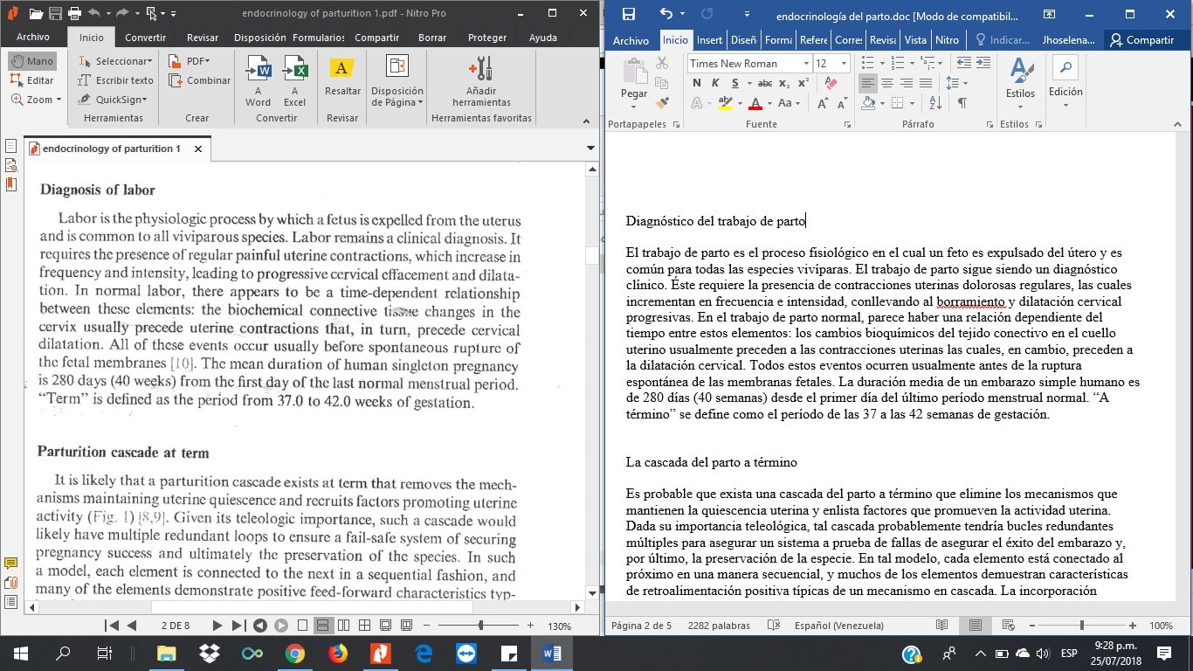Click the format painter brush in Word

[x=662, y=102]
